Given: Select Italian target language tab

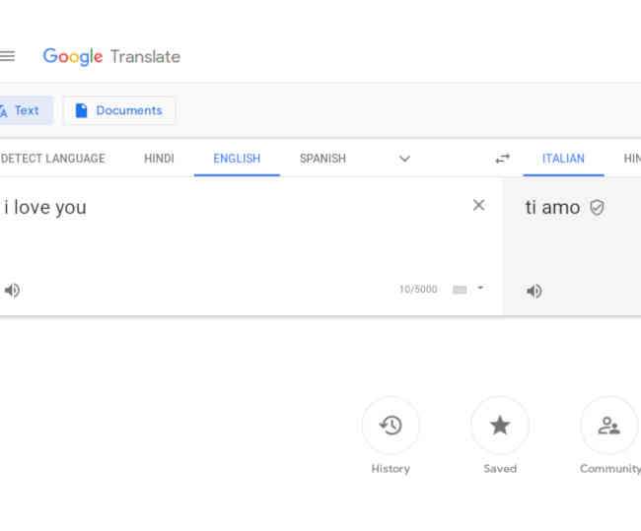Looking at the screenshot, I should pyautogui.click(x=563, y=159).
